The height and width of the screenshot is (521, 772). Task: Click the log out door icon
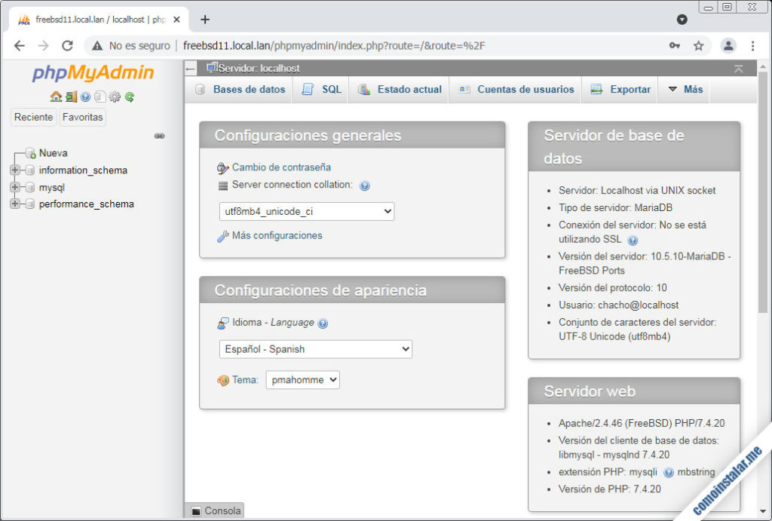70,97
